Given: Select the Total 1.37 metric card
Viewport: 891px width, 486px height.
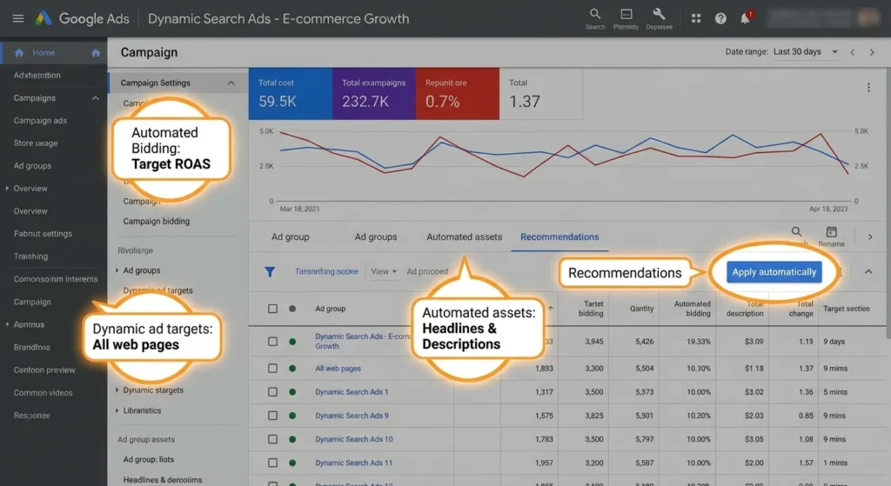Looking at the screenshot, I should [541, 94].
